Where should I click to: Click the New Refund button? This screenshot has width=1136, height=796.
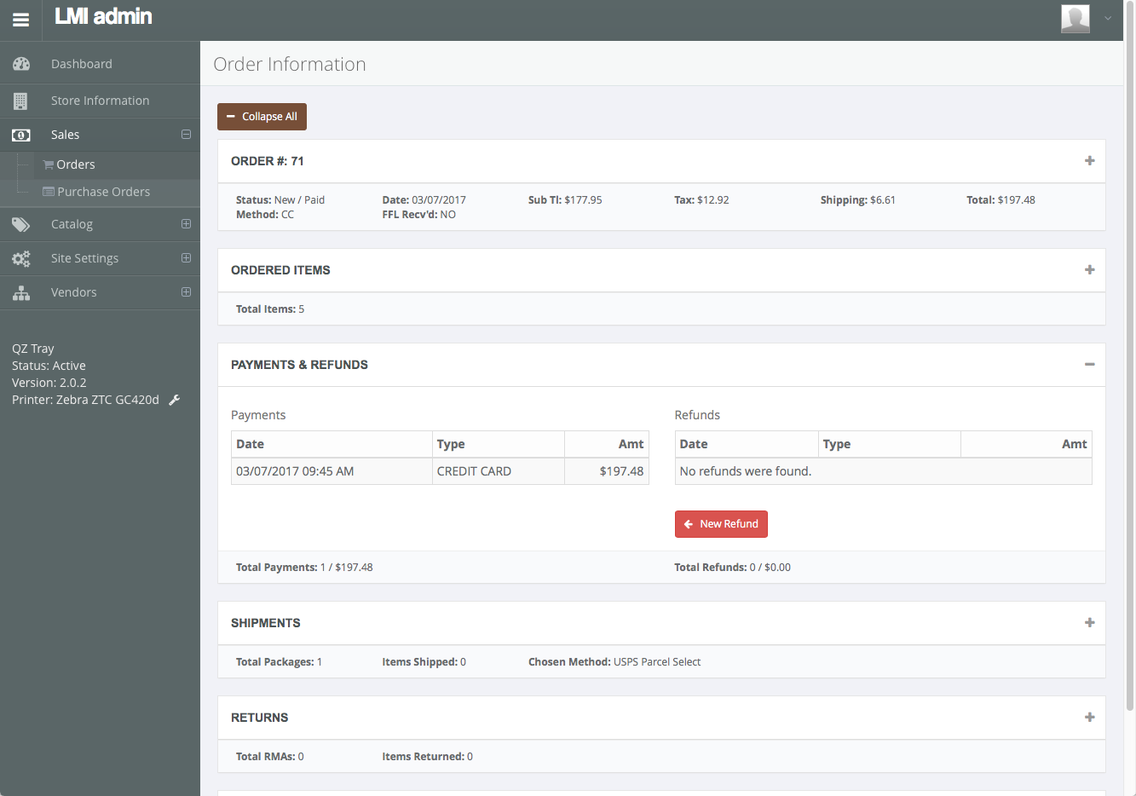[x=721, y=524]
